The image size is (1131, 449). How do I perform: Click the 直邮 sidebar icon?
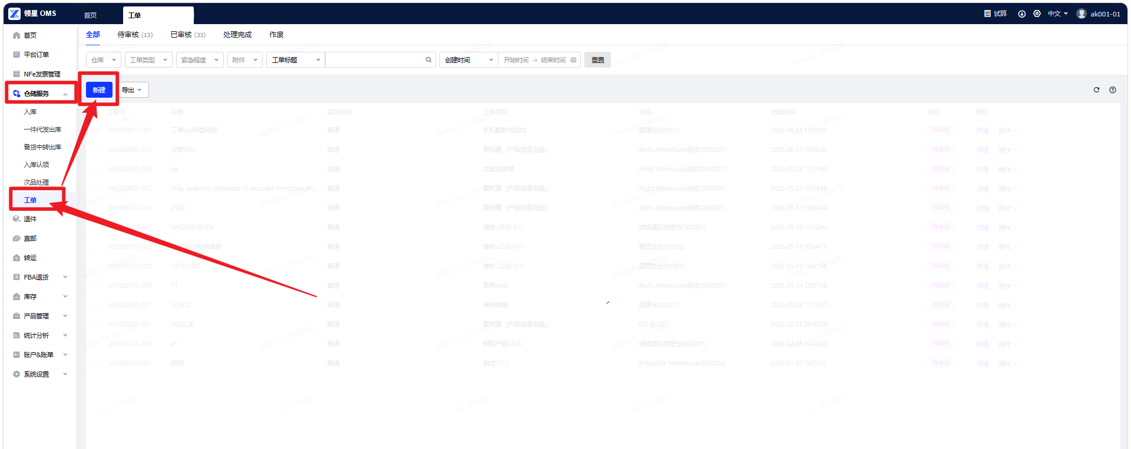pyautogui.click(x=16, y=238)
